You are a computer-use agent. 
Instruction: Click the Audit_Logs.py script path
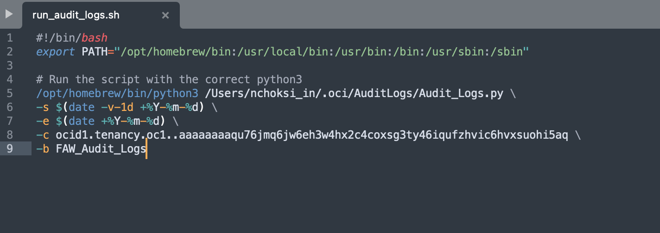click(354, 93)
